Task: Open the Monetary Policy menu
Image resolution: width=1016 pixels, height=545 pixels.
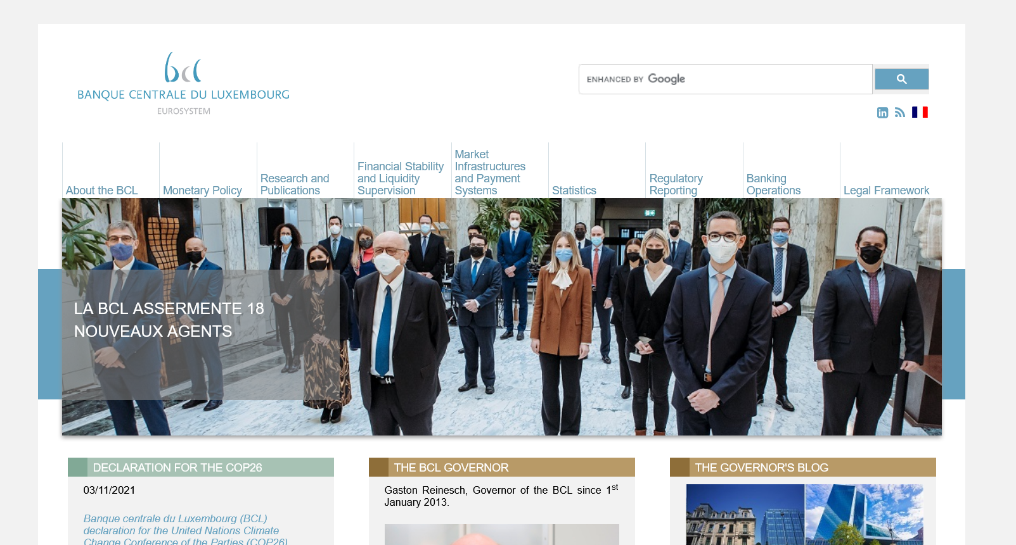Action: [x=202, y=191]
